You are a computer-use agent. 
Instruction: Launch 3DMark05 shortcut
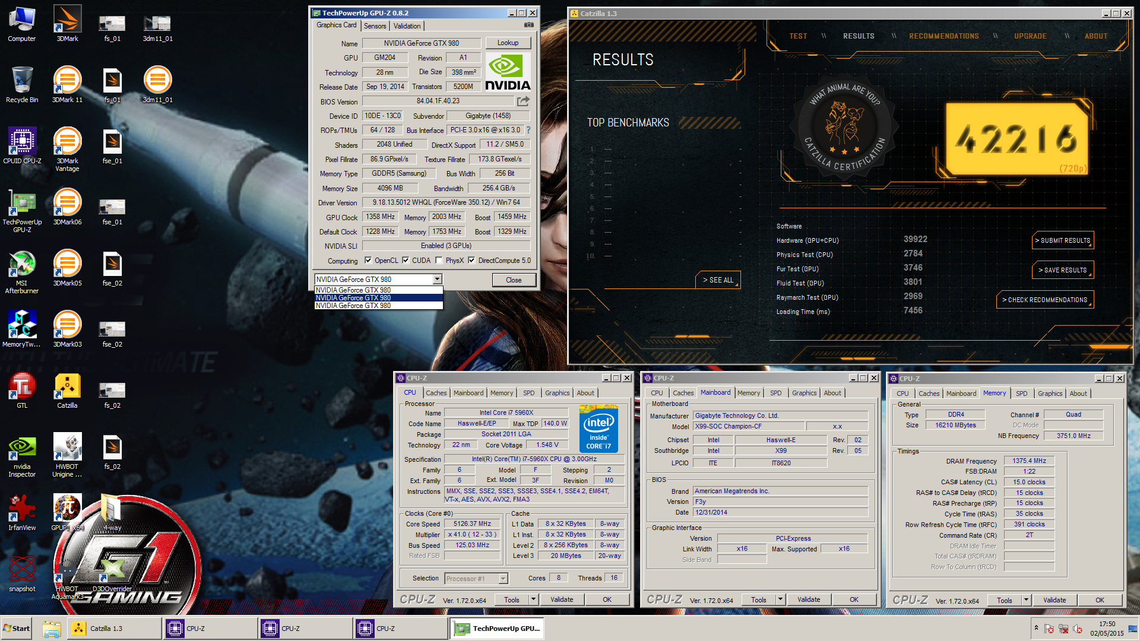click(67, 268)
